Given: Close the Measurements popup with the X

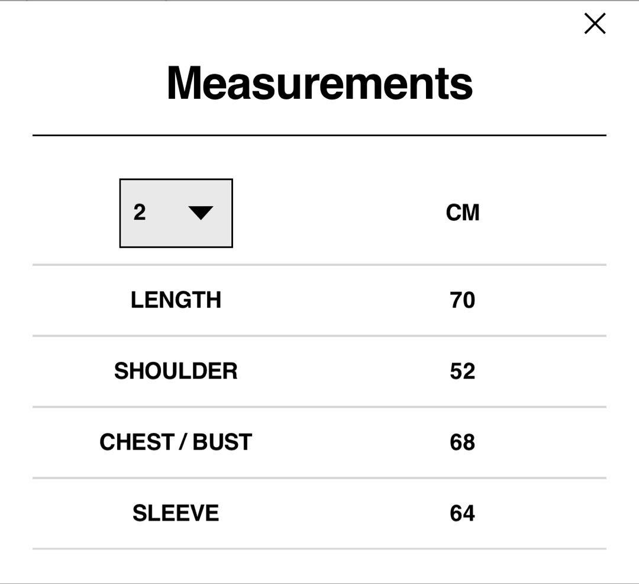Looking at the screenshot, I should pos(595,24).
